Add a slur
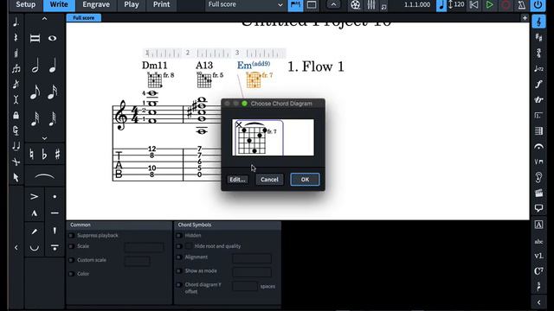Viewport: 554px width, 311px height. 44,175
